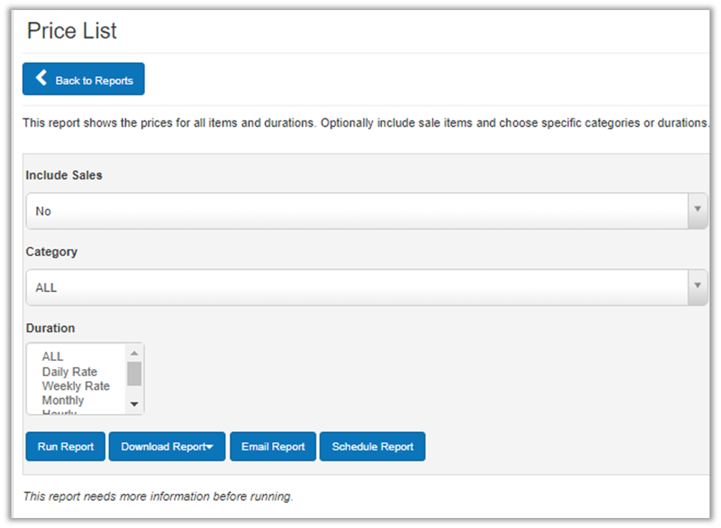The height and width of the screenshot is (528, 721).
Task: Open the Include Sales dropdown arrow
Action: pos(697,209)
